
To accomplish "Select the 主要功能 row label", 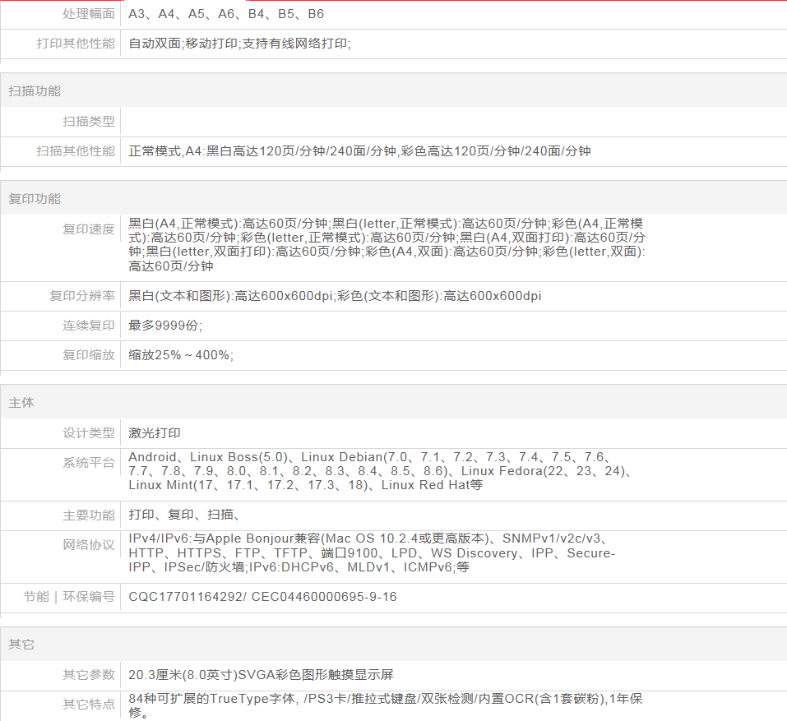I will tap(89, 515).
